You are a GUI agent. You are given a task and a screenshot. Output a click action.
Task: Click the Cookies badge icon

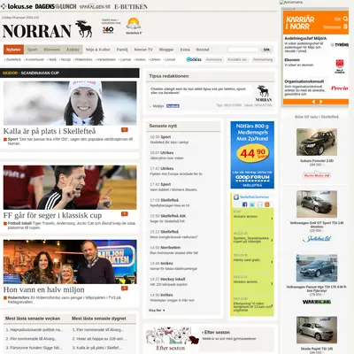[194, 59]
